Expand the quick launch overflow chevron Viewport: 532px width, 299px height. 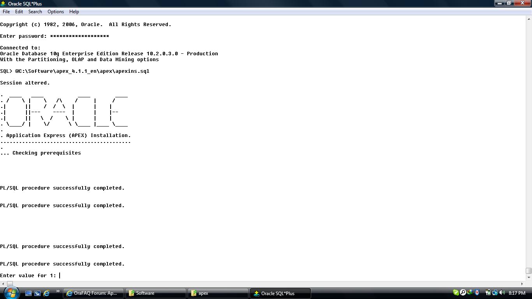tap(58, 291)
